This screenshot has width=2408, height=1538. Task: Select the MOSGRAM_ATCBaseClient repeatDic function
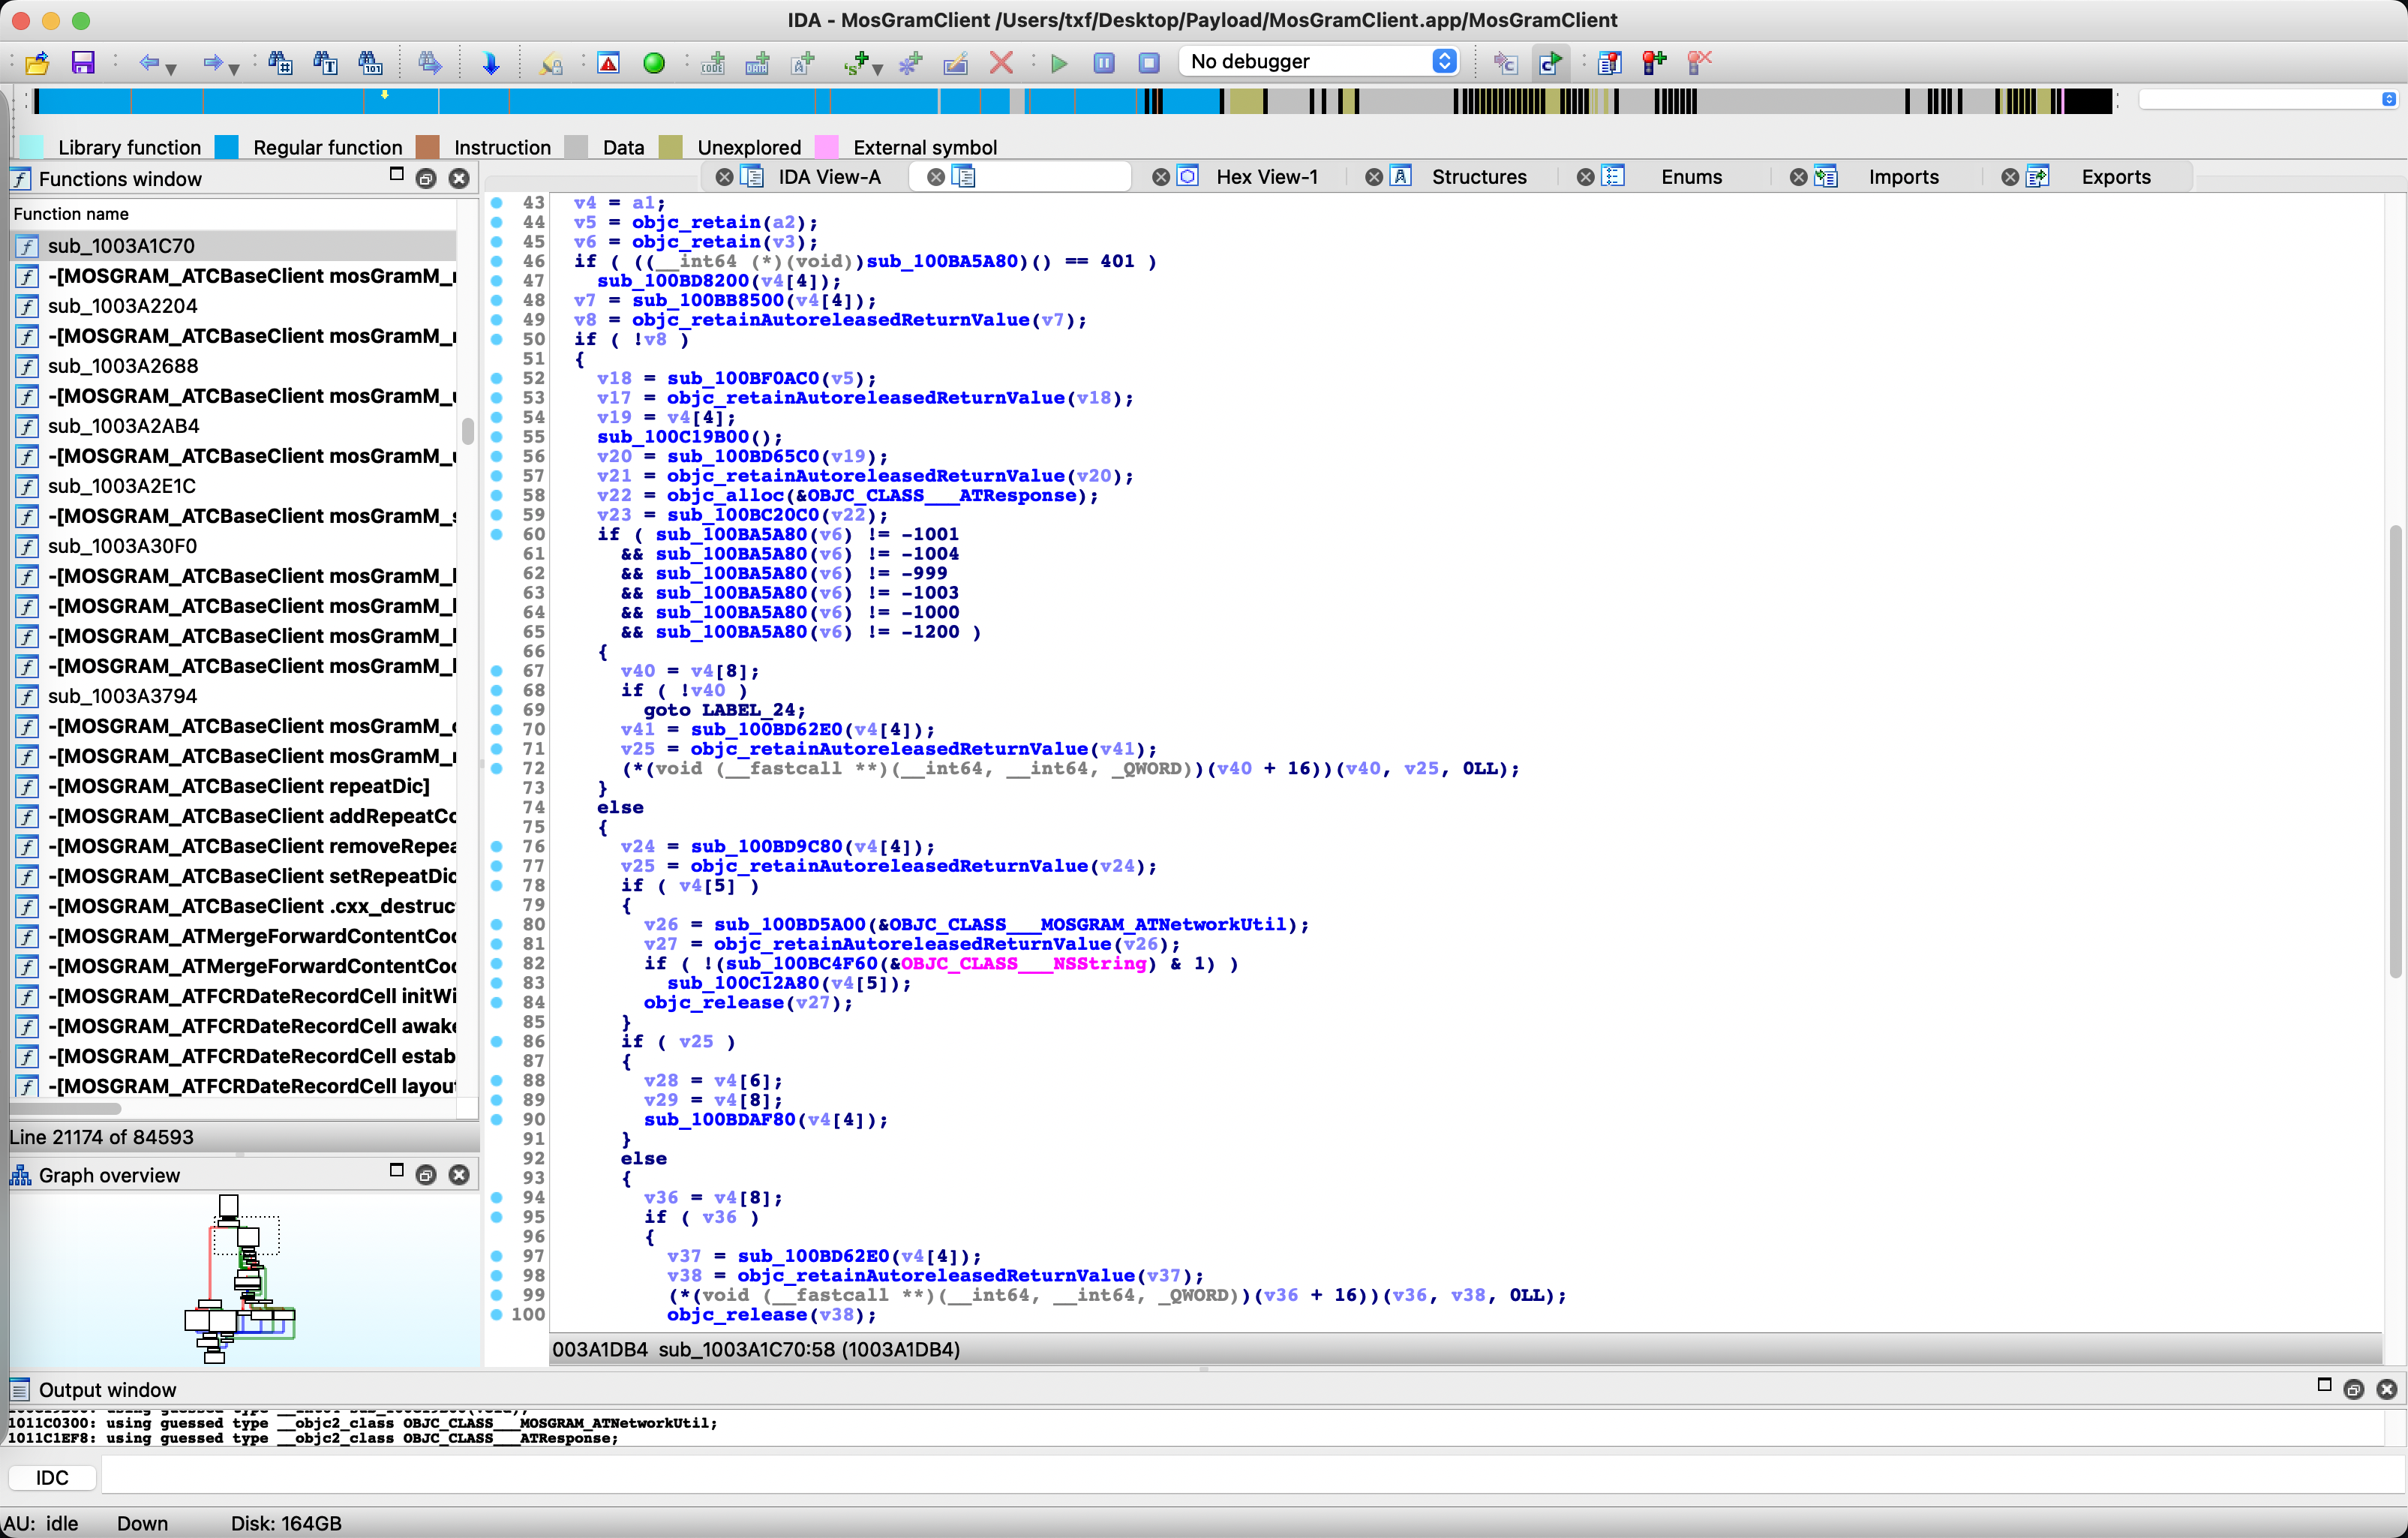click(233, 785)
